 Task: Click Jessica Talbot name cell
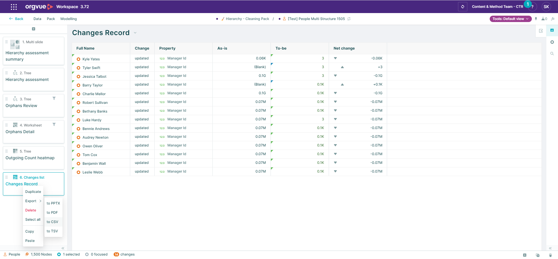tap(94, 77)
